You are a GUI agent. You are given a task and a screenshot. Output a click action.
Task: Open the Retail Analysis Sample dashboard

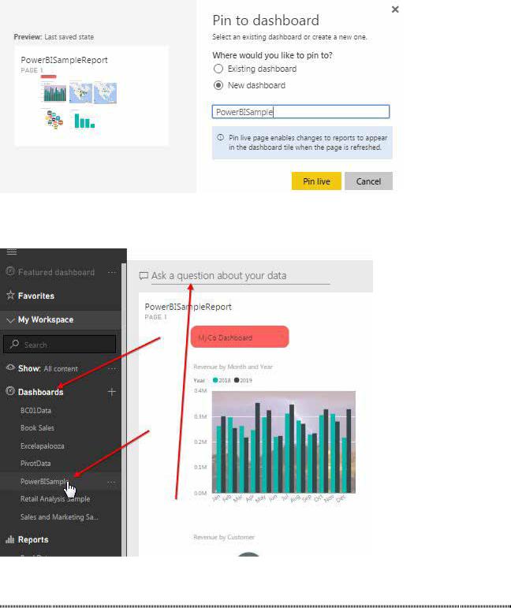(x=55, y=498)
